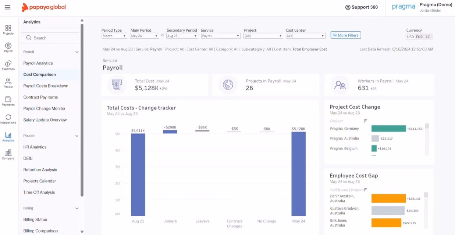455x235 pixels.
Task: Open the Integrations sidebar icon
Action: click(x=8, y=119)
